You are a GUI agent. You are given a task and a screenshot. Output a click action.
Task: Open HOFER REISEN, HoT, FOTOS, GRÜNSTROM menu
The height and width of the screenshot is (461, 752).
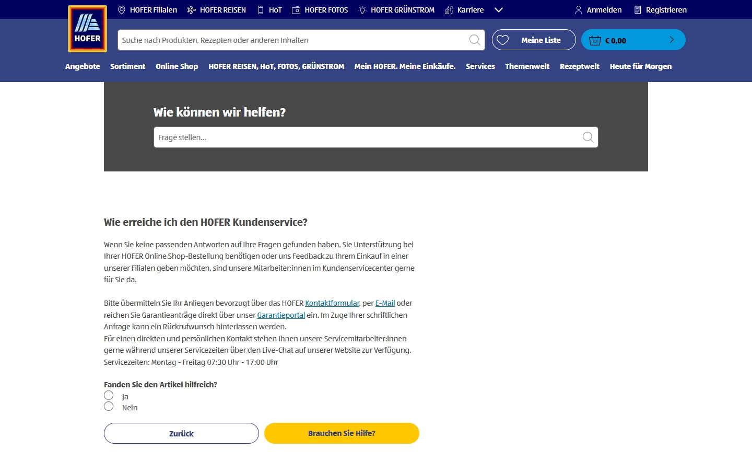click(x=276, y=66)
